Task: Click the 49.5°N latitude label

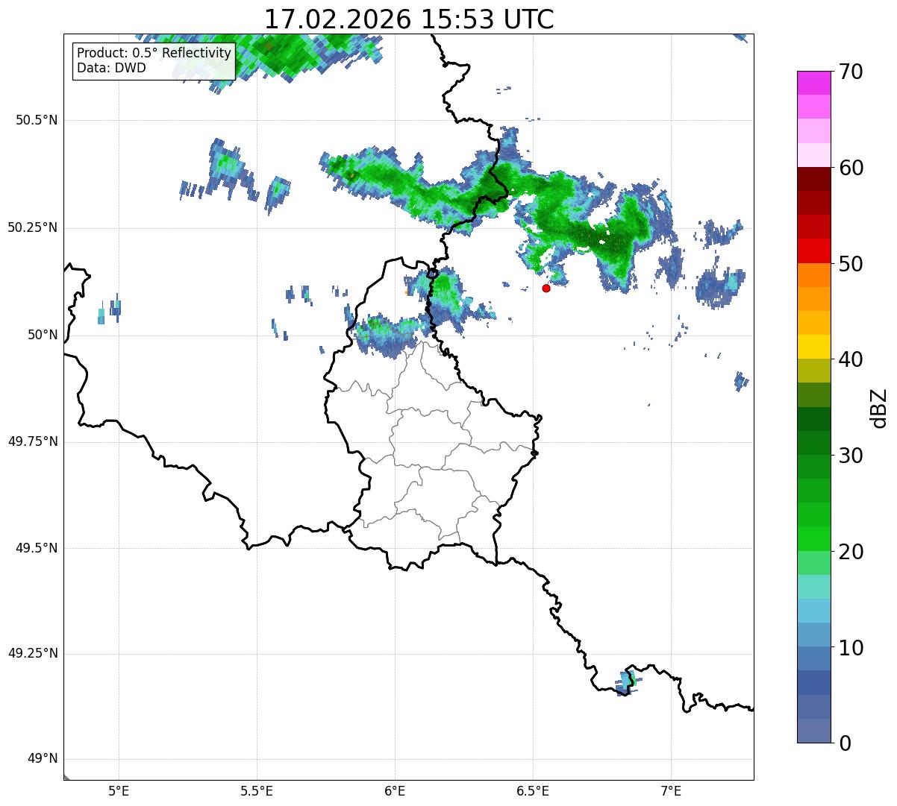Action: 36,548
